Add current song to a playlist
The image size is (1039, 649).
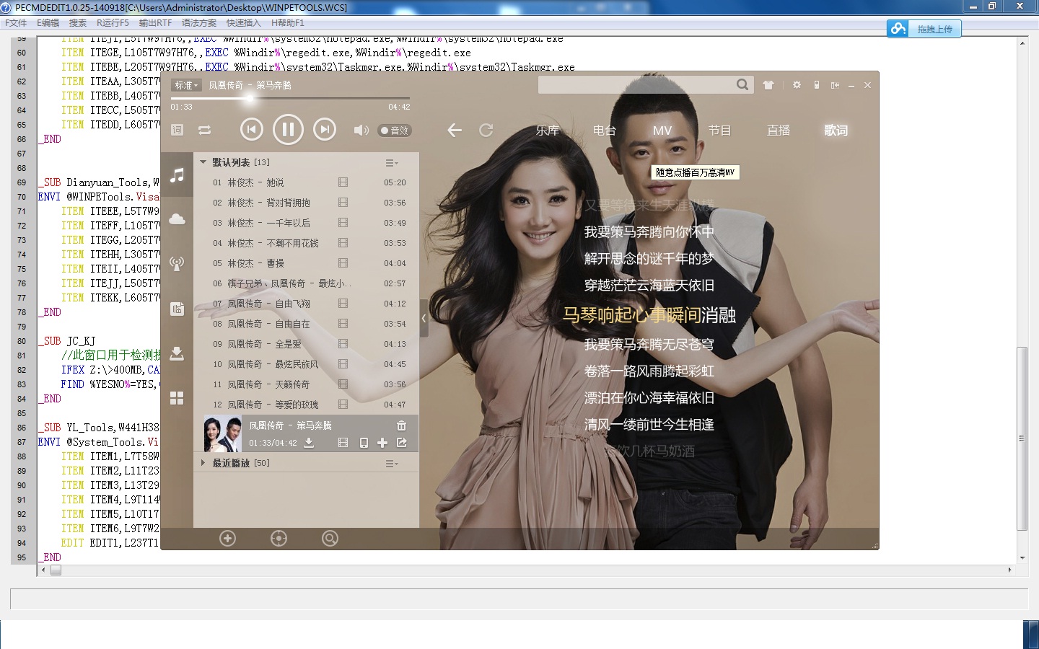pyautogui.click(x=382, y=443)
